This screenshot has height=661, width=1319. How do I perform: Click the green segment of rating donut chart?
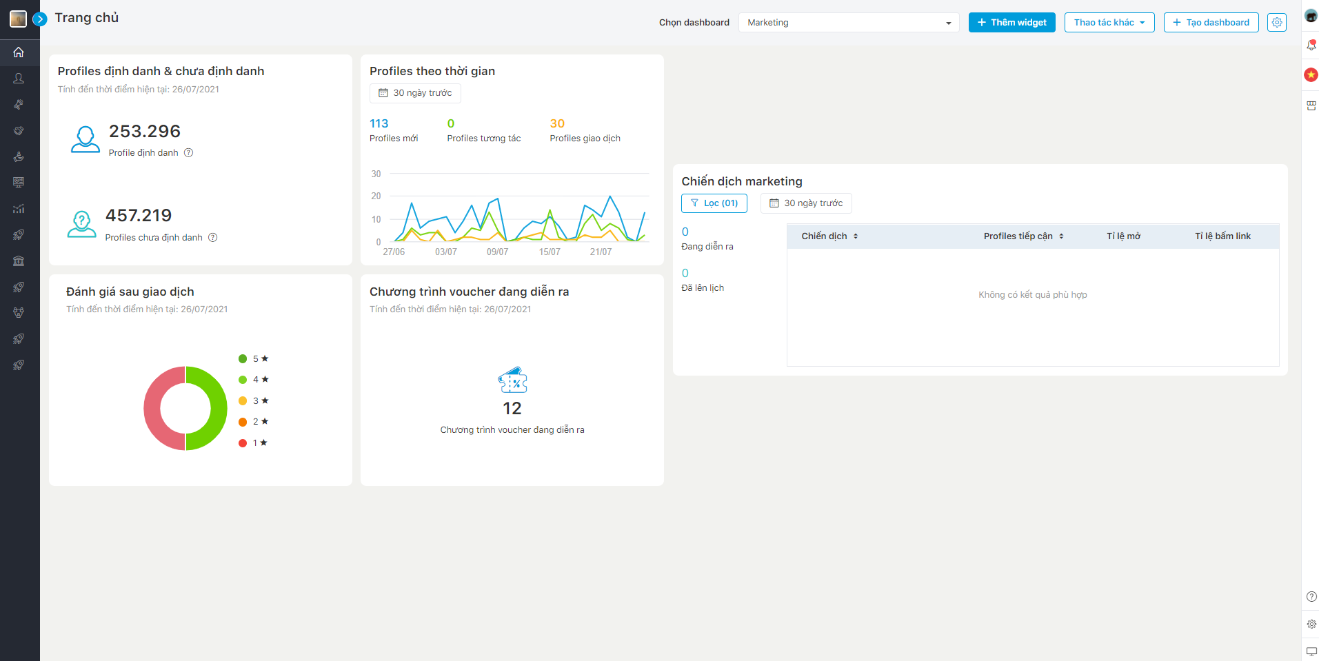pyautogui.click(x=218, y=409)
